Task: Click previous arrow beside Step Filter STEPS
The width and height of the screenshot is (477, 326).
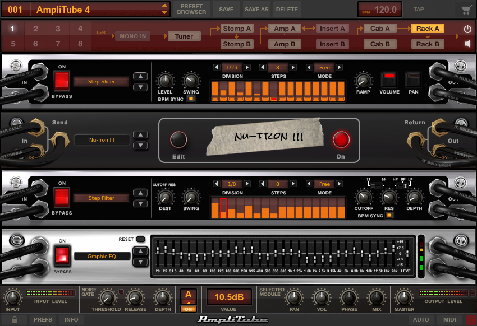Action: [x=263, y=184]
